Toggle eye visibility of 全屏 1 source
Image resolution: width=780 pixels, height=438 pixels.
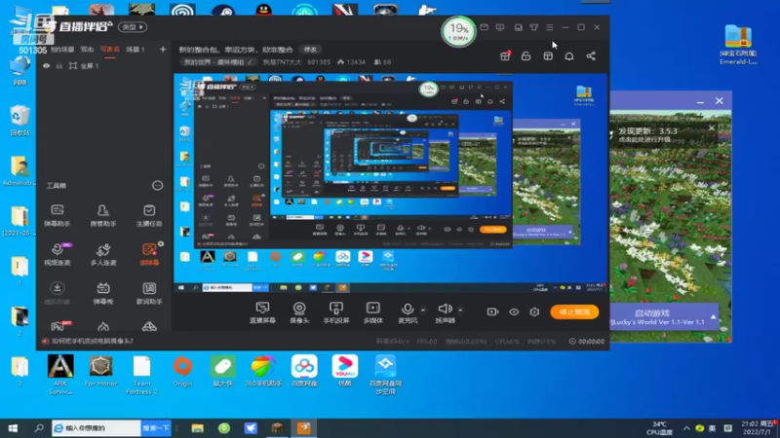46,65
